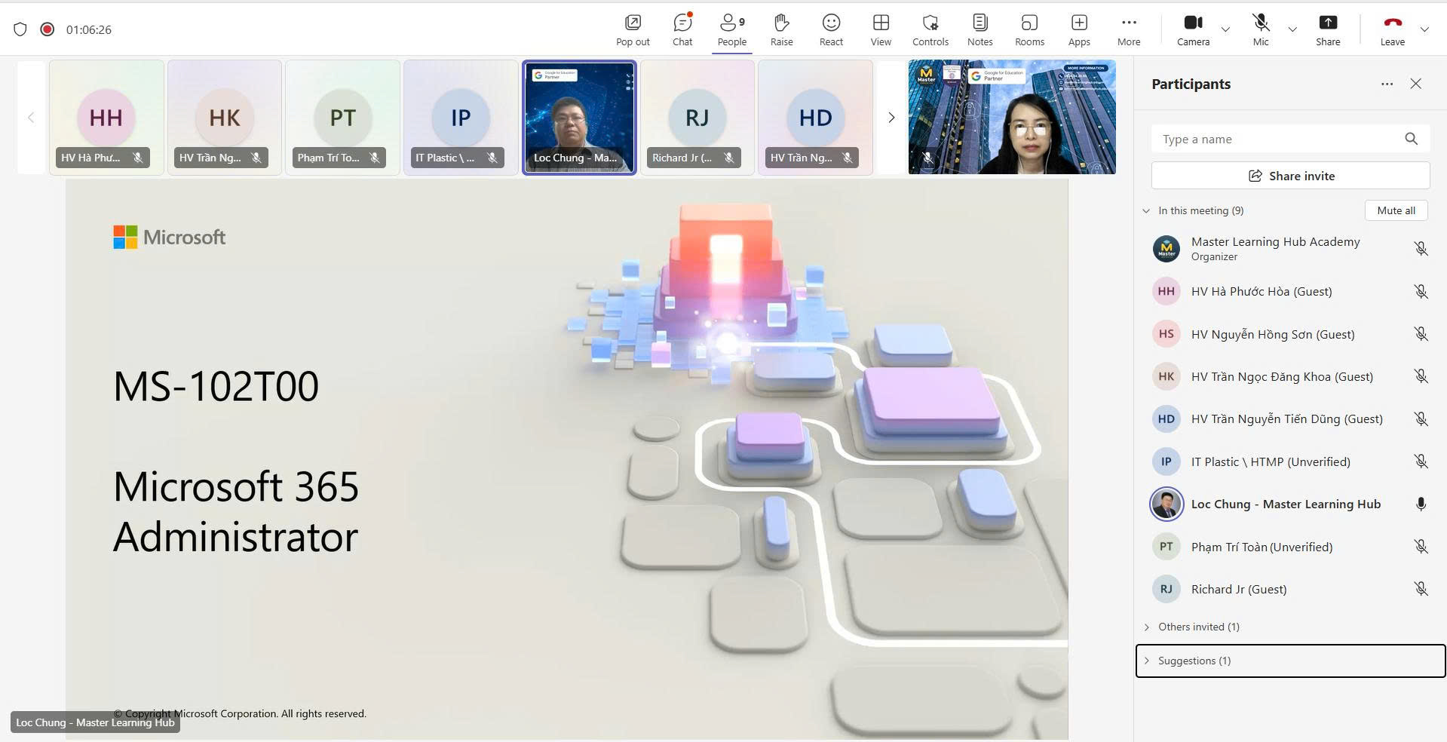Expand the Others invited section
1447x742 pixels.
coord(1147,627)
